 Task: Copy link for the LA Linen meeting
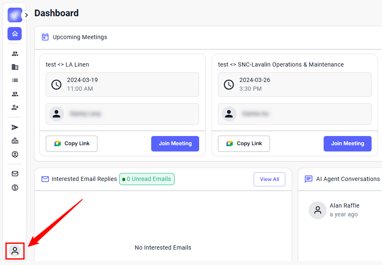click(72, 144)
